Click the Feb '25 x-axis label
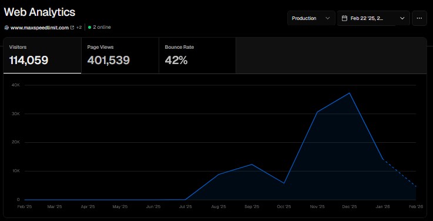Screen dimensions: 433x221 point(25,207)
